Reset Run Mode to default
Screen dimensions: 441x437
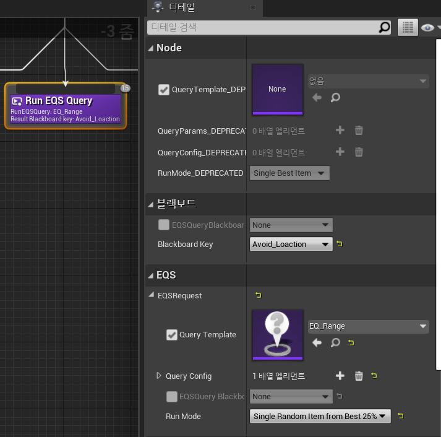401,416
